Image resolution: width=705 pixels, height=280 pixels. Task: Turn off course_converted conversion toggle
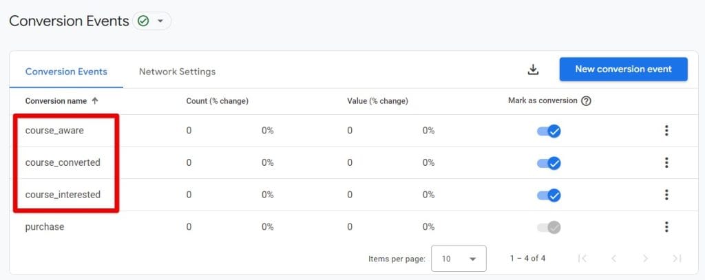tap(549, 163)
